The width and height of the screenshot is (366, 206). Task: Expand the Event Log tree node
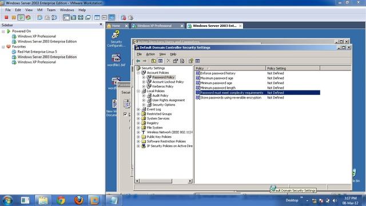click(138, 109)
